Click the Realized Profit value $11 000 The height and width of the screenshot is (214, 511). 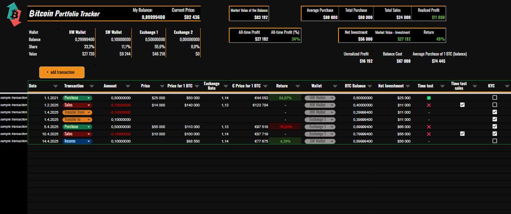click(x=439, y=17)
